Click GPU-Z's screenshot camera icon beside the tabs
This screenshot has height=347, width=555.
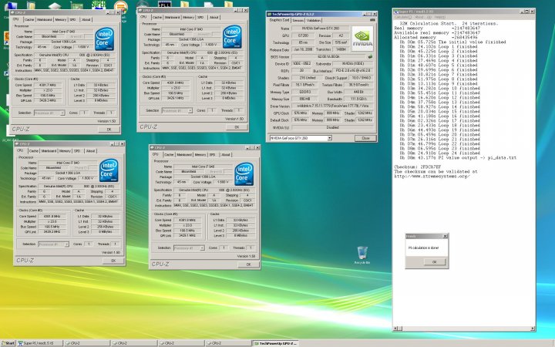[x=372, y=20]
